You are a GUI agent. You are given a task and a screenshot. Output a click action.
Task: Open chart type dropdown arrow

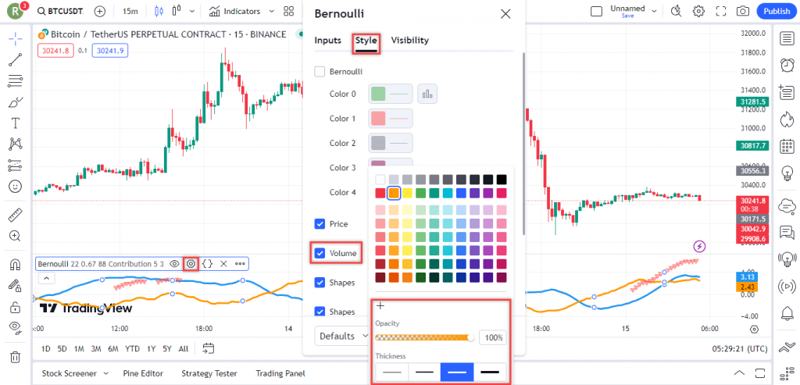click(x=192, y=11)
